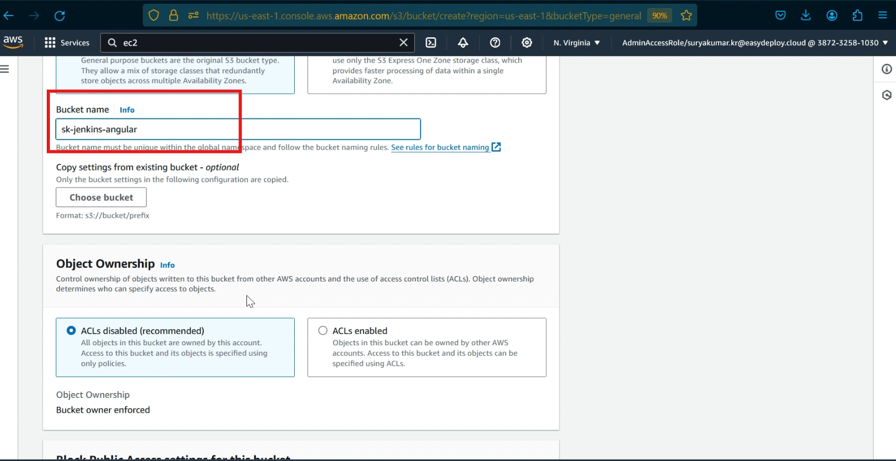
Task: Reload the current browser page
Action: [x=59, y=15]
